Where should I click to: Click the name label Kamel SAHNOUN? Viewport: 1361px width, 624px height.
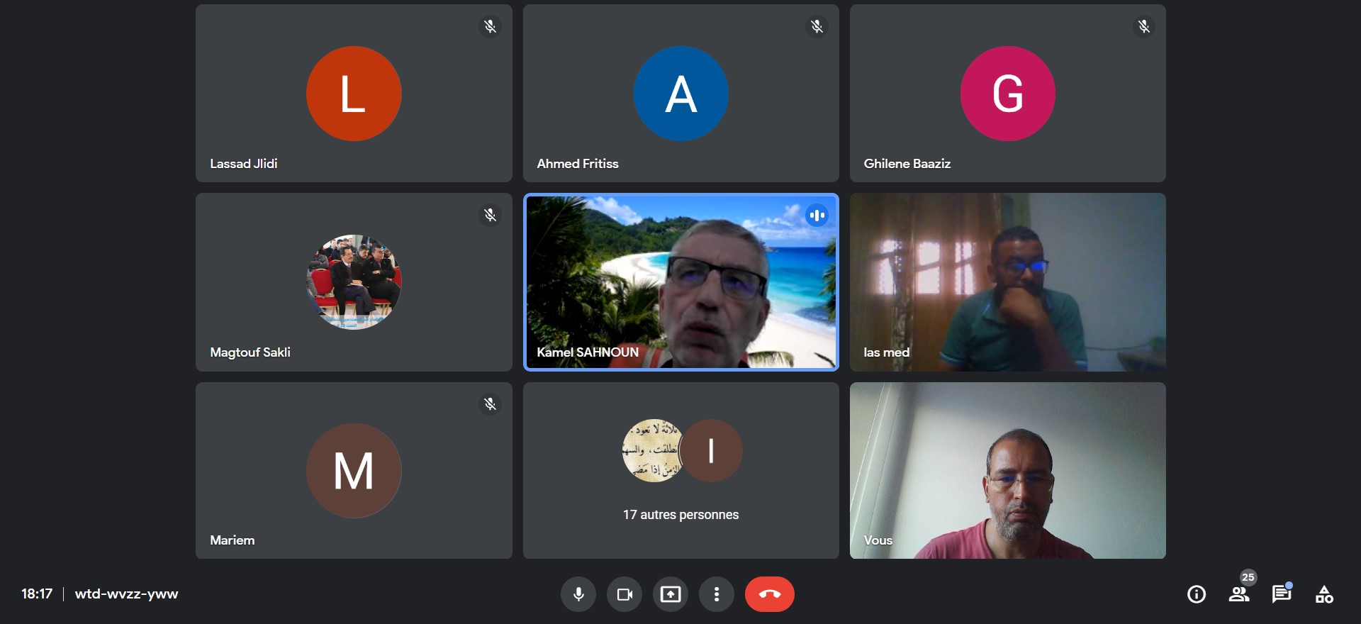click(588, 352)
